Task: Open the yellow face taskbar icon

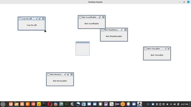Action: [x=39, y=104]
